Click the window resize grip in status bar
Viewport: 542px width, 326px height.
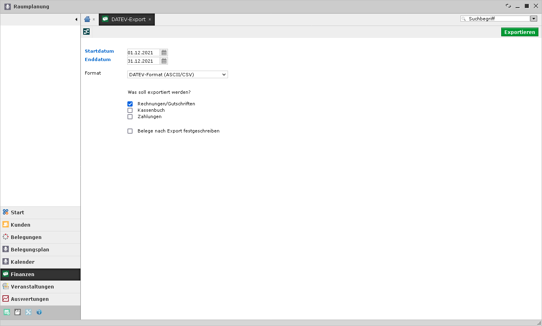[x=538, y=323]
